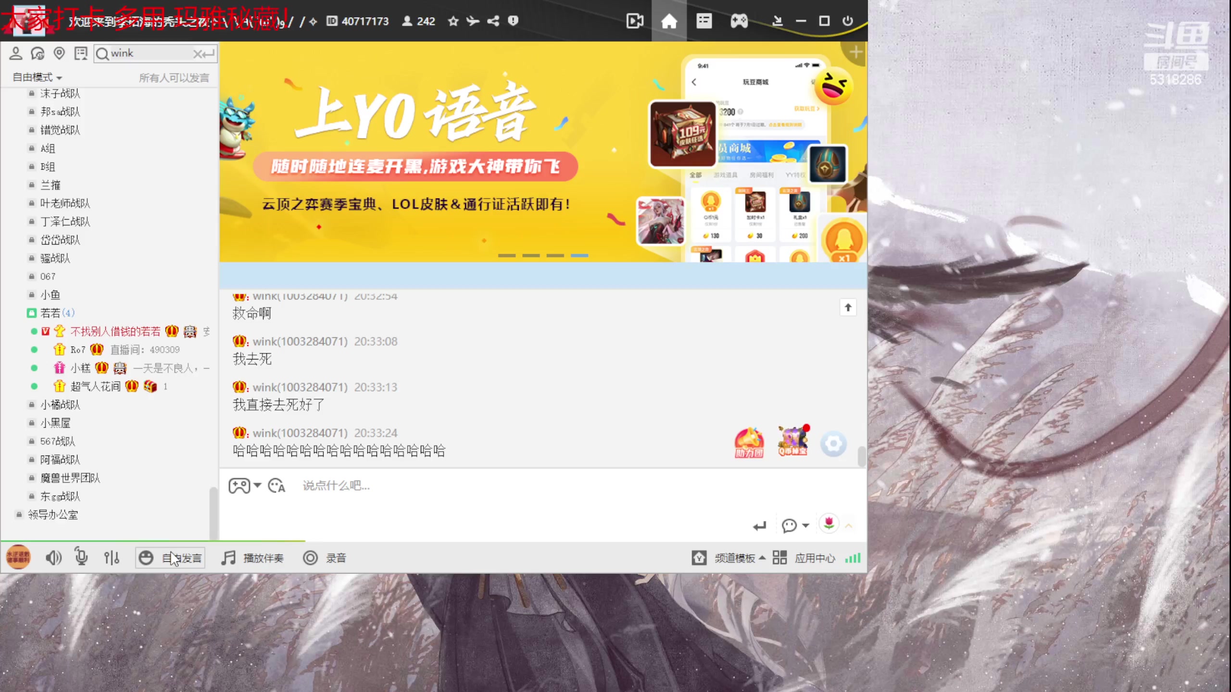Open the blue chat settings gear icon
The image size is (1231, 692).
[x=833, y=444]
